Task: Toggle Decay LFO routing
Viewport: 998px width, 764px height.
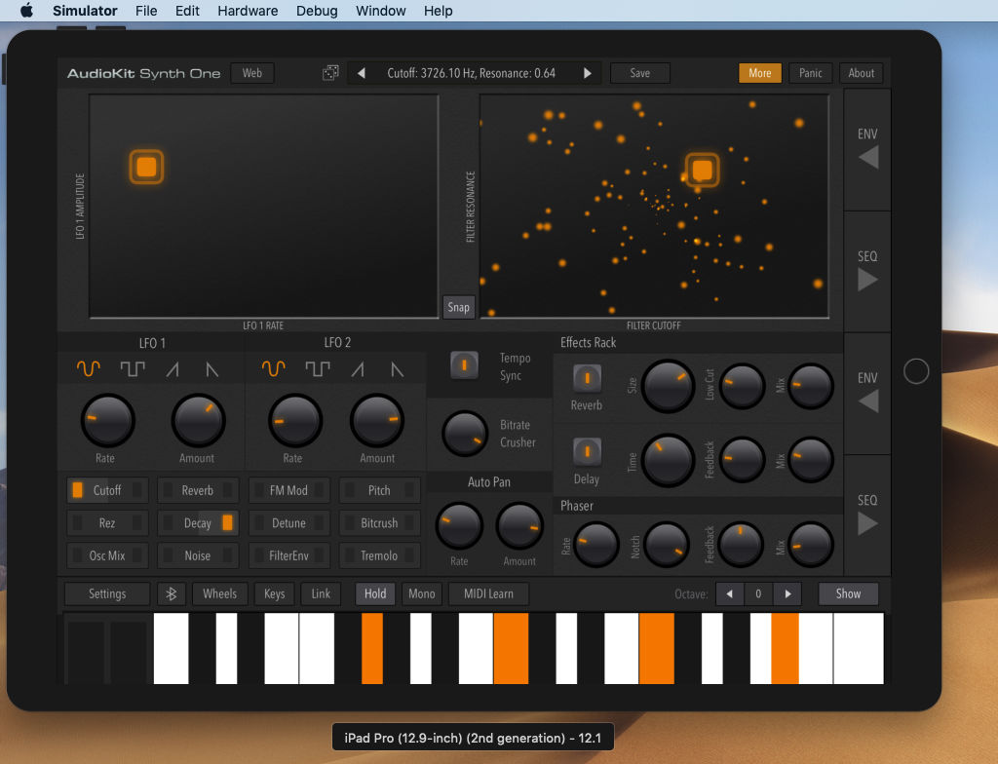Action: 198,523
